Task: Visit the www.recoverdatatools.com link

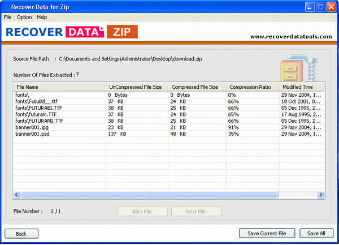Action: pyautogui.click(x=290, y=36)
